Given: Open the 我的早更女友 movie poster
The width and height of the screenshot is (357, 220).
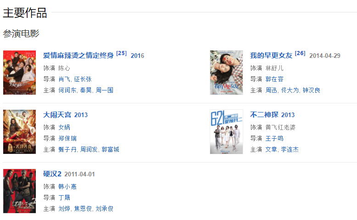Looking at the screenshot, I should point(227,73).
